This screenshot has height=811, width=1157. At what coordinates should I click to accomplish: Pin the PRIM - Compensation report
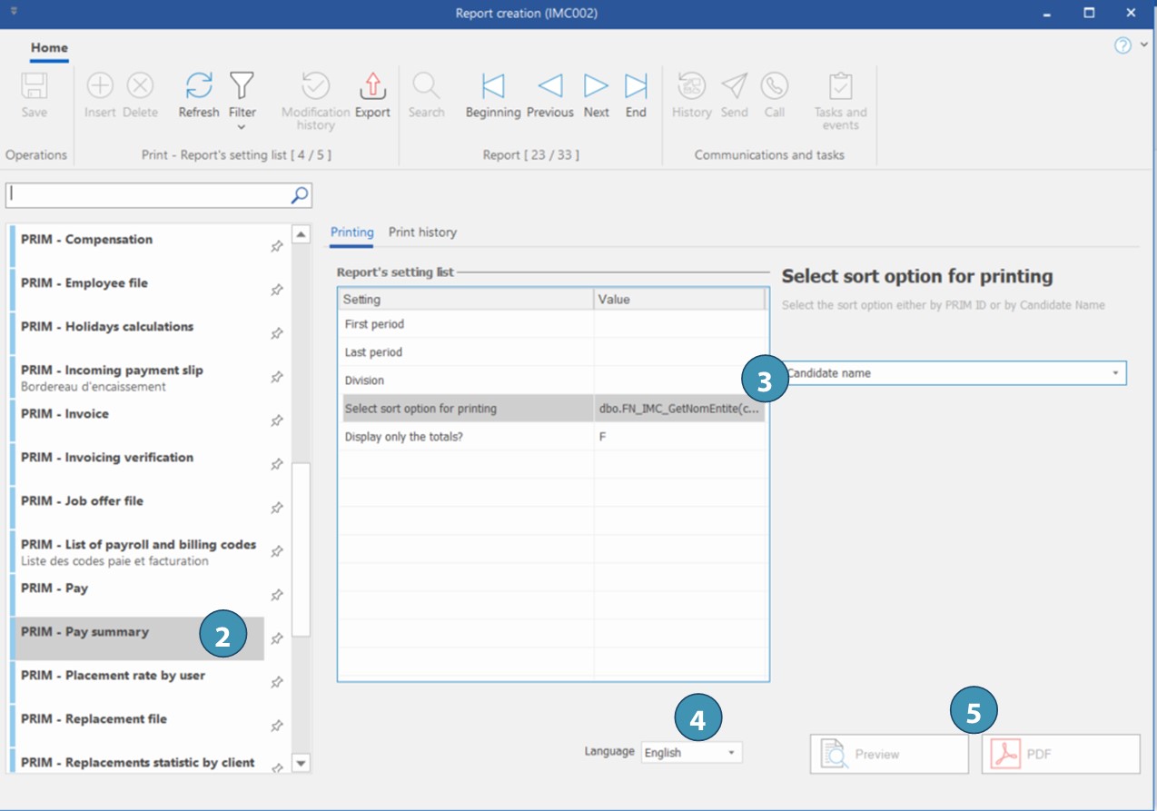[x=277, y=246]
